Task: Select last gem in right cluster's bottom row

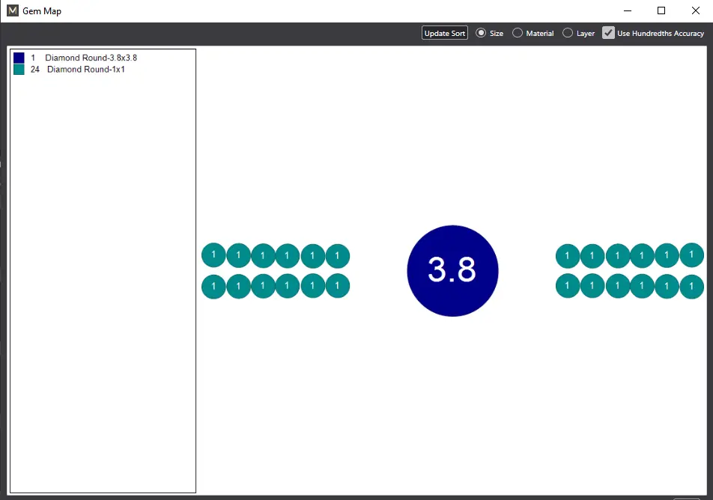Action: click(691, 287)
